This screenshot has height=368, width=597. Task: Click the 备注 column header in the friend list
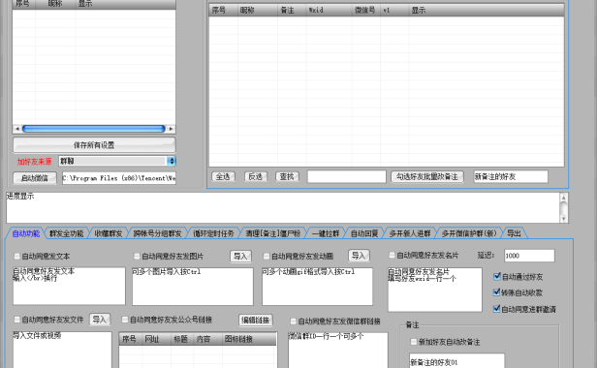[x=292, y=11]
